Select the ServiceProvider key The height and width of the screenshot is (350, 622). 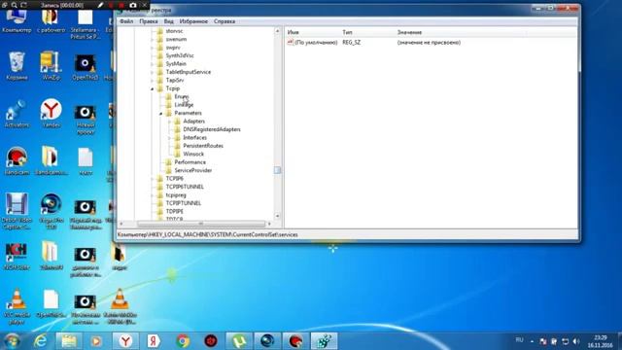click(x=193, y=170)
